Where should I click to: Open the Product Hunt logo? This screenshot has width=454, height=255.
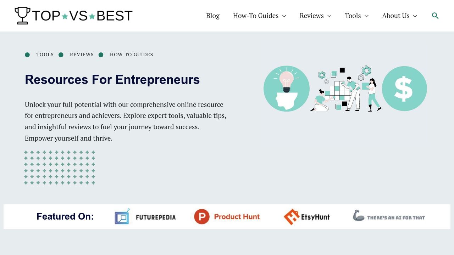227,216
